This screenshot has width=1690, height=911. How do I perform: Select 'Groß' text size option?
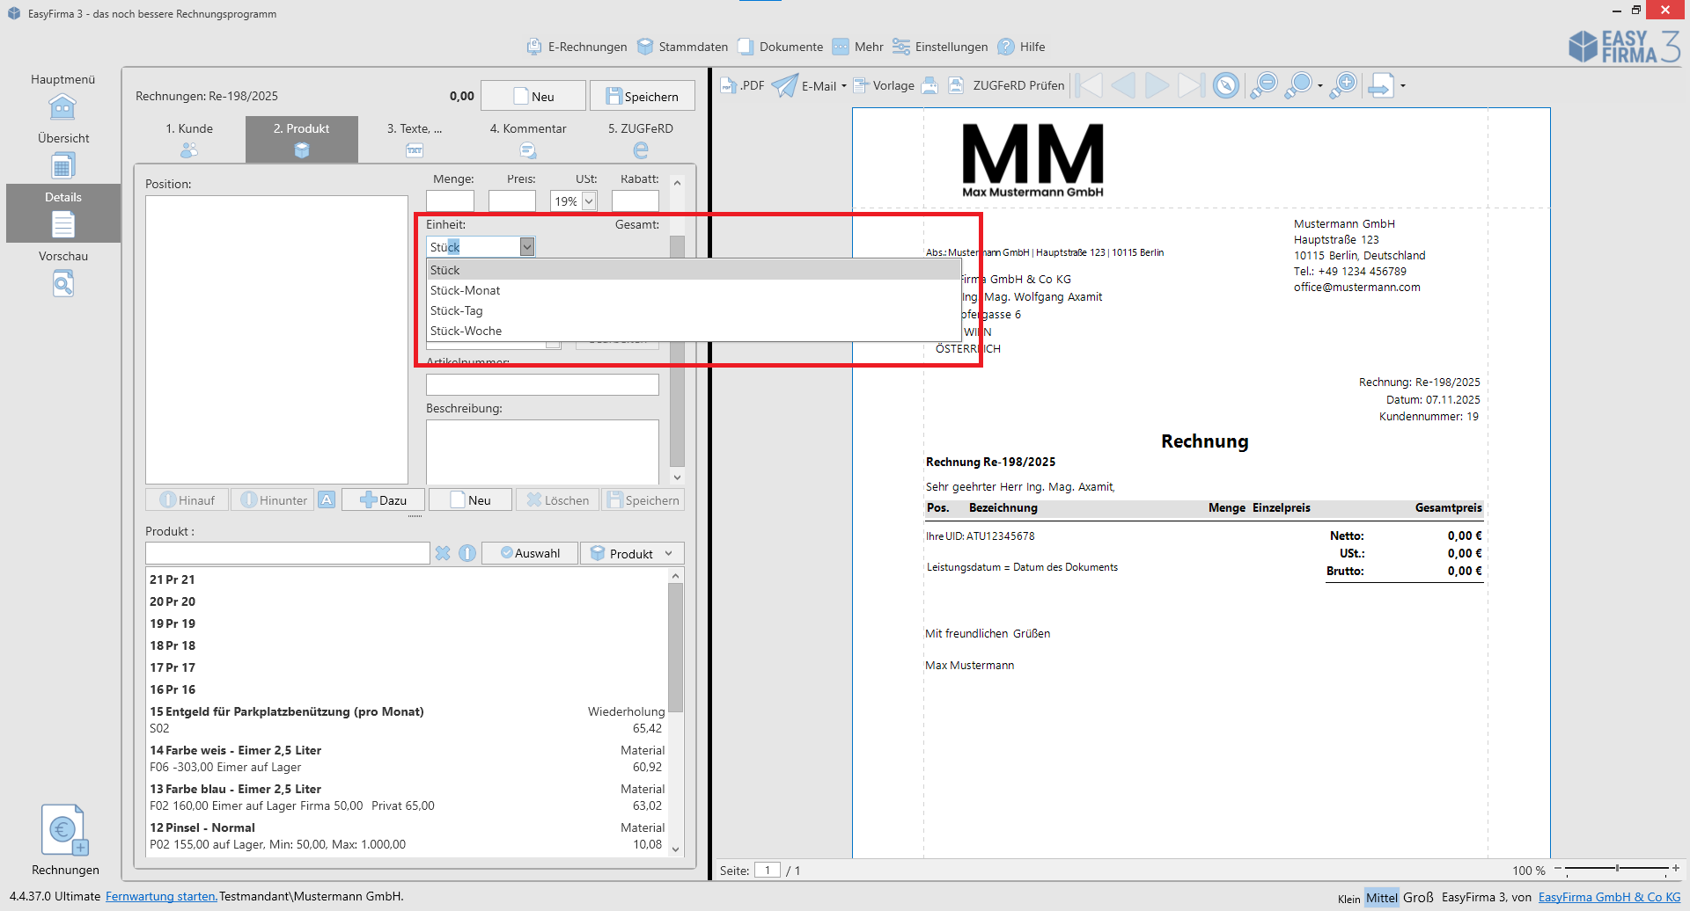coord(1417,897)
